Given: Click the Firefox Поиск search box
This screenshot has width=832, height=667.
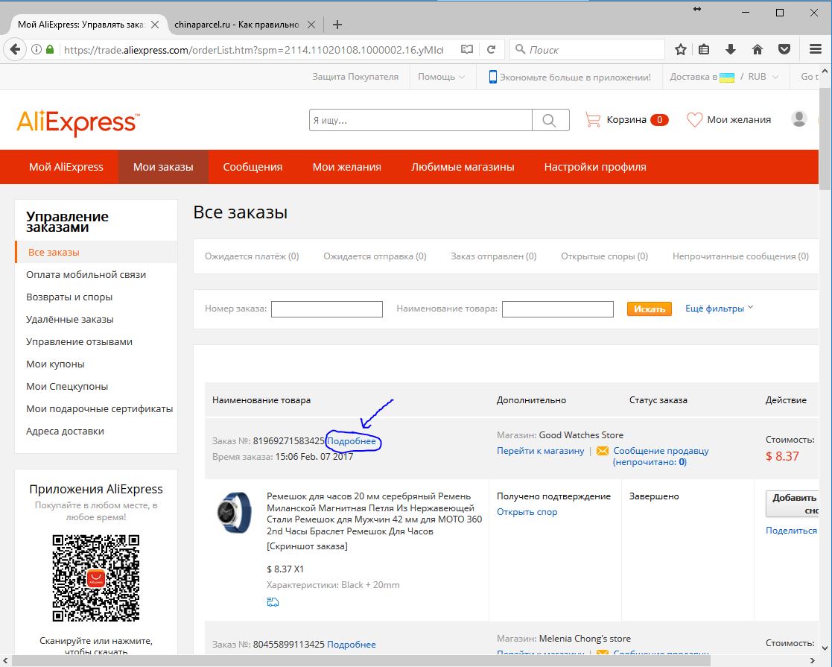Looking at the screenshot, I should pyautogui.click(x=587, y=49).
